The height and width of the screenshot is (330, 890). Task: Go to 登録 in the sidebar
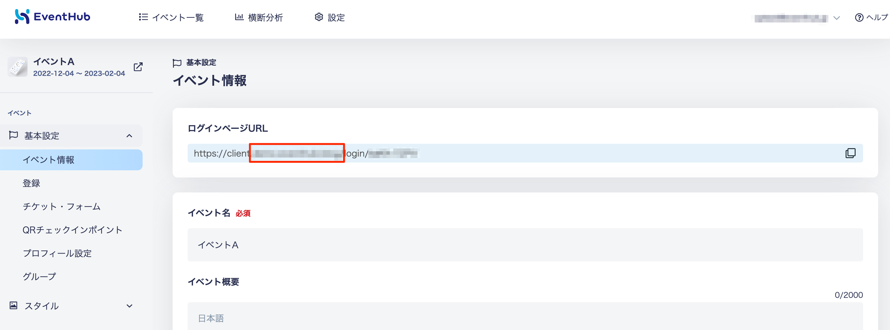(x=32, y=183)
